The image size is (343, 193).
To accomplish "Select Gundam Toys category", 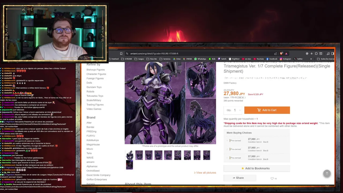I will point(94,87).
